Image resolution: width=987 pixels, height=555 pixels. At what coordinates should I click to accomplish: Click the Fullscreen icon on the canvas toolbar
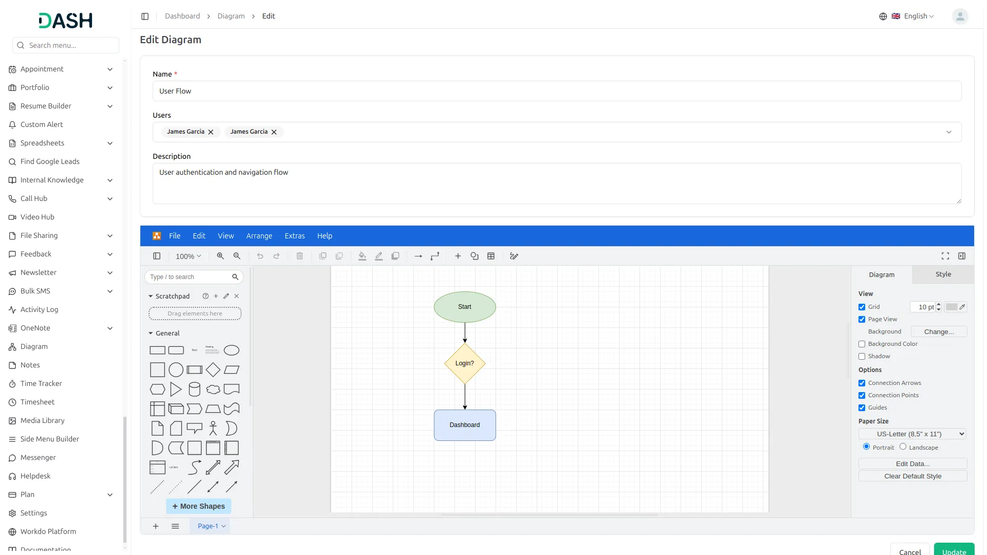[x=945, y=256]
